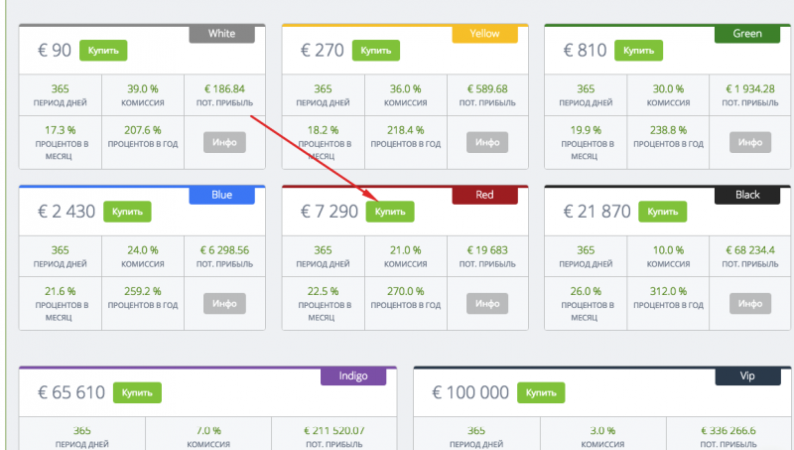Open Инфо for the Yellow plan

tap(486, 142)
